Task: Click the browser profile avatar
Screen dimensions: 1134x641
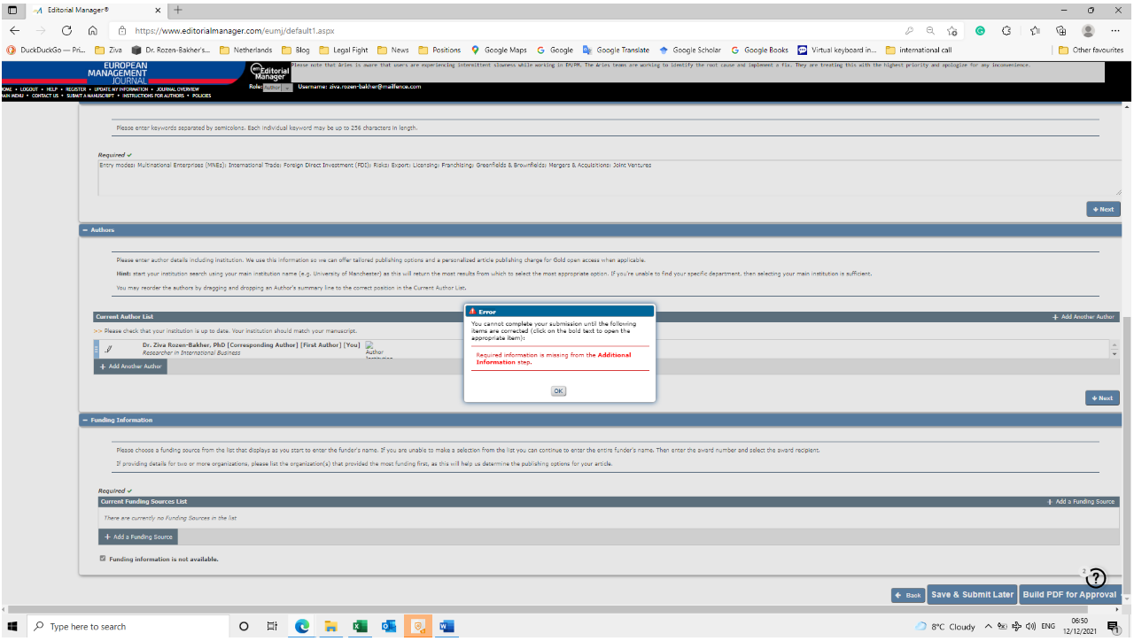Action: pyautogui.click(x=1088, y=30)
